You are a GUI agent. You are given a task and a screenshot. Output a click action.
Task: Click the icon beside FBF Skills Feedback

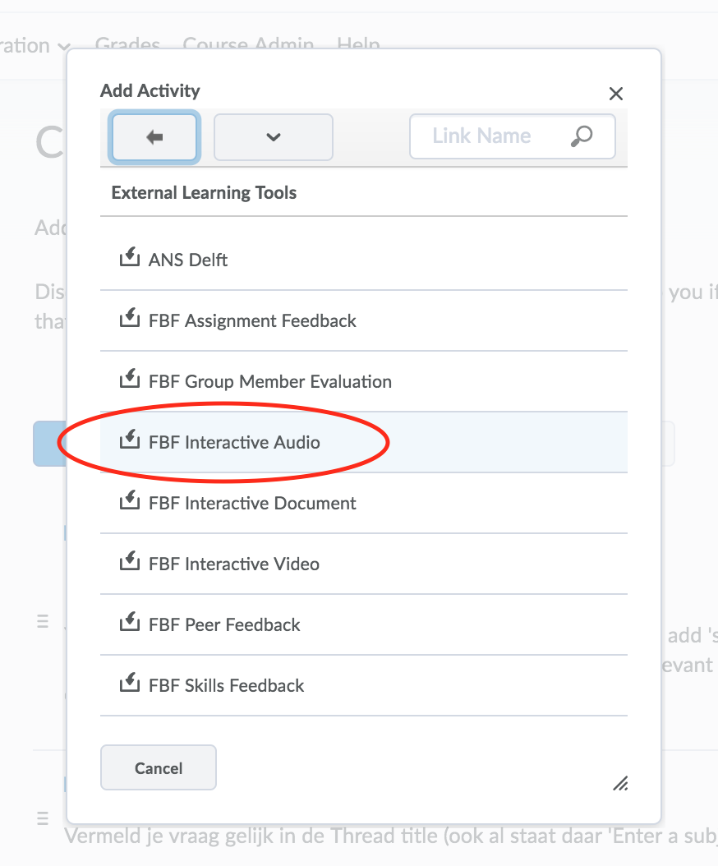(127, 684)
